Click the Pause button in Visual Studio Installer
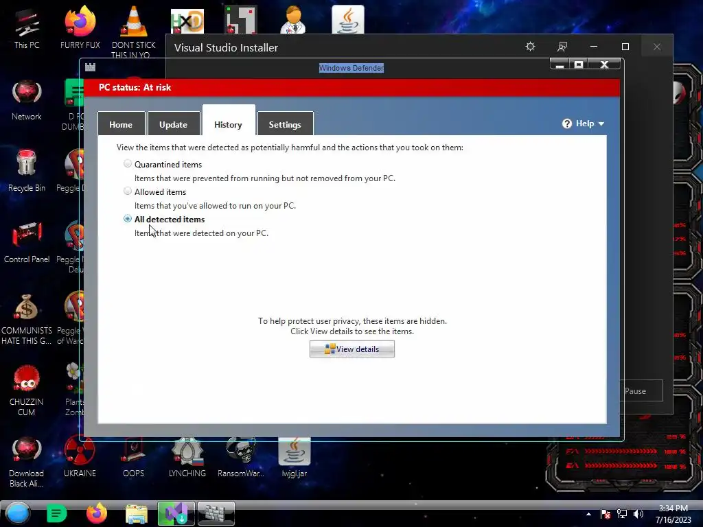Viewport: 703px width, 527px height. click(x=643, y=390)
